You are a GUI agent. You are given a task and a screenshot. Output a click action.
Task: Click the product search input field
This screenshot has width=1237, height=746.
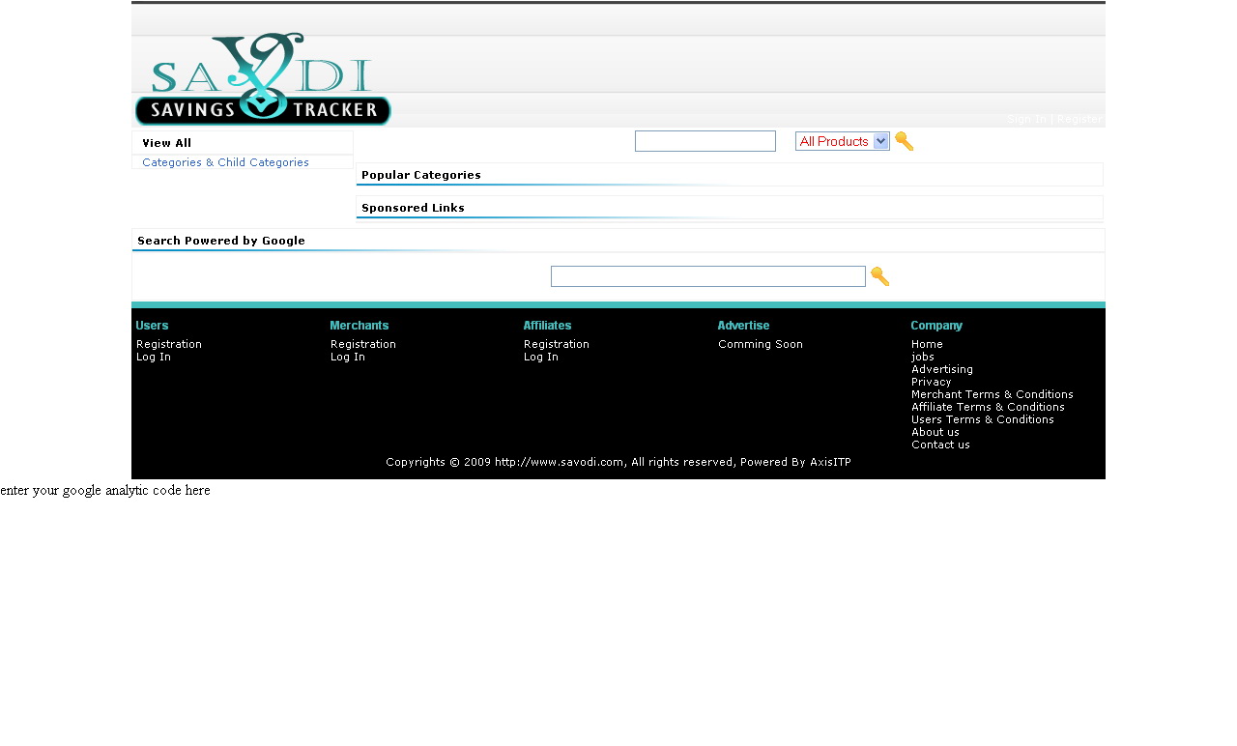[x=705, y=141]
